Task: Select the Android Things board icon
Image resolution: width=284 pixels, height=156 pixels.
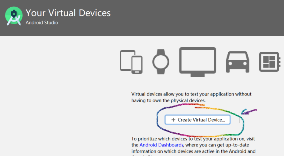Action: pos(270,62)
